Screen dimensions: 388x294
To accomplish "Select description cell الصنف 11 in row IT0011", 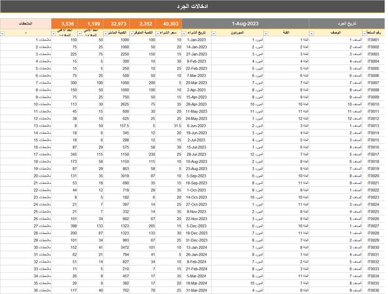I will (x=335, y=111).
